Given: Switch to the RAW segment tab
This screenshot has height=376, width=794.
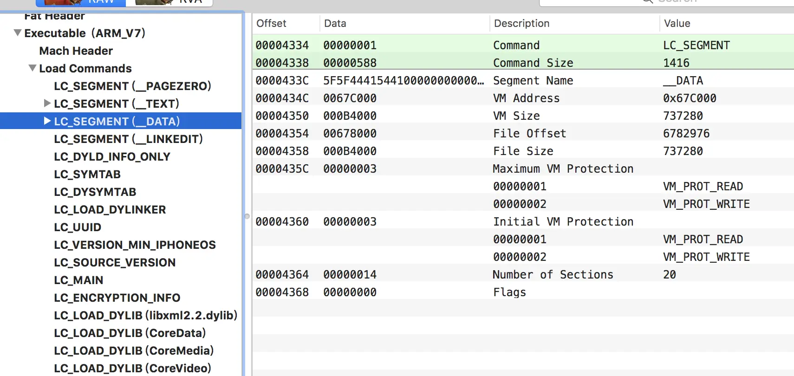Looking at the screenshot, I should coord(81,2).
